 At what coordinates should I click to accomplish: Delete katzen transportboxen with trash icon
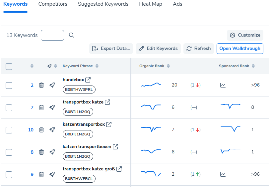tap(41, 152)
